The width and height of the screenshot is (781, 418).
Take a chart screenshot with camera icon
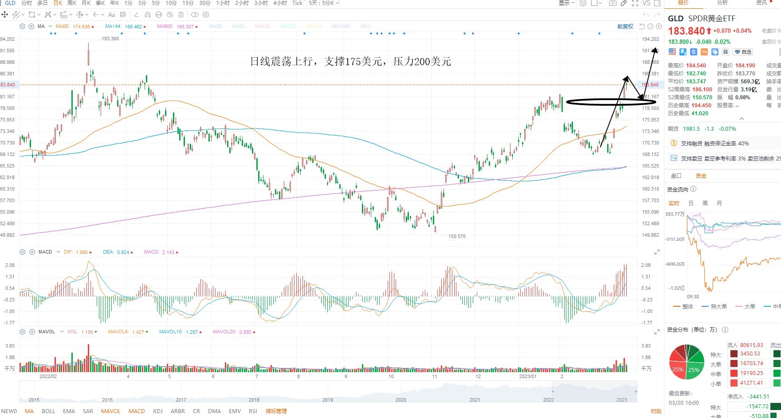click(x=612, y=3)
